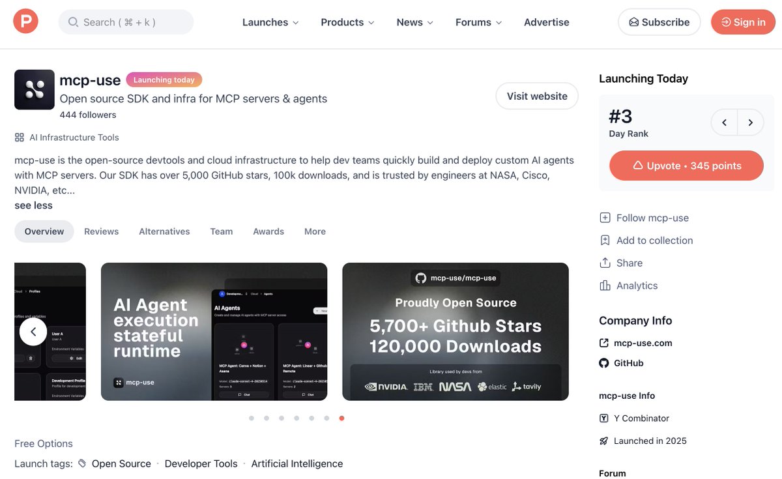Click the external link icon beside mcp-use.com
This screenshot has width=782, height=479.
[604, 343]
